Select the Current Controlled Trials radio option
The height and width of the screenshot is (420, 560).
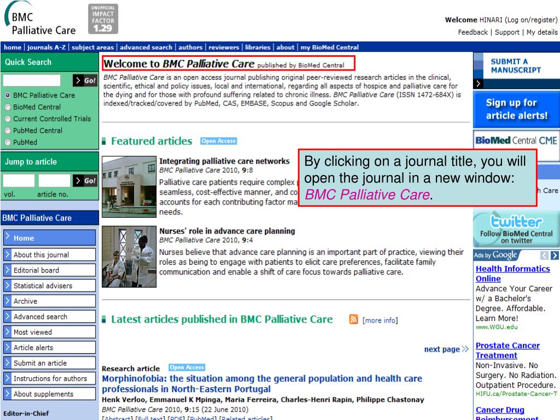pyautogui.click(x=8, y=119)
